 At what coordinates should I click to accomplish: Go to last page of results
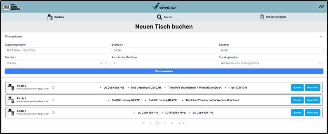(x=172, y=123)
